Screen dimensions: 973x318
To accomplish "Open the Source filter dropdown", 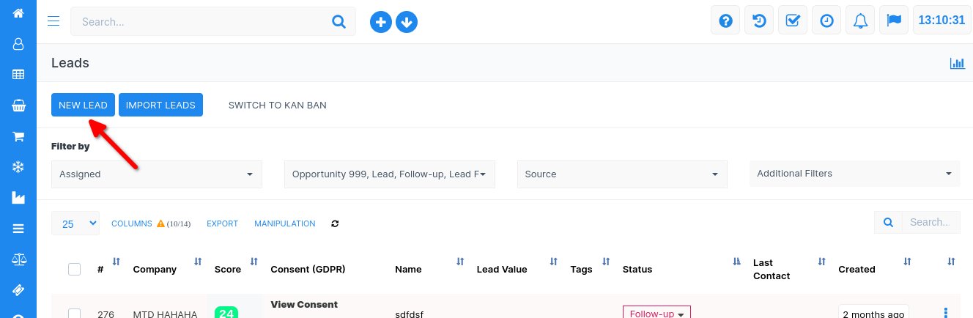I will tap(621, 174).
